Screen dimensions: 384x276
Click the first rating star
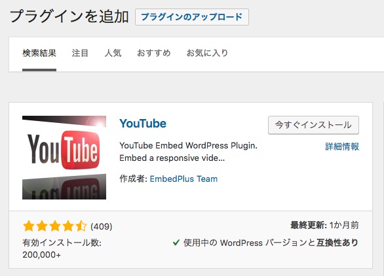(x=29, y=226)
